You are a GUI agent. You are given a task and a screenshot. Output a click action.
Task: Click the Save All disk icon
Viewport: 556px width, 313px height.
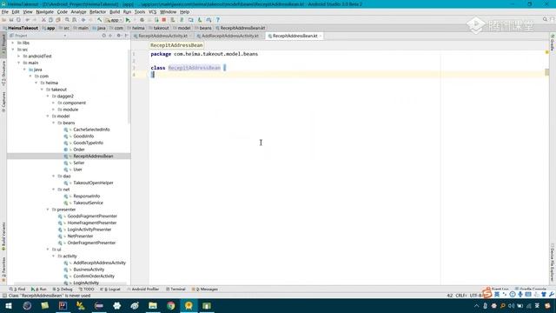coord(11,20)
